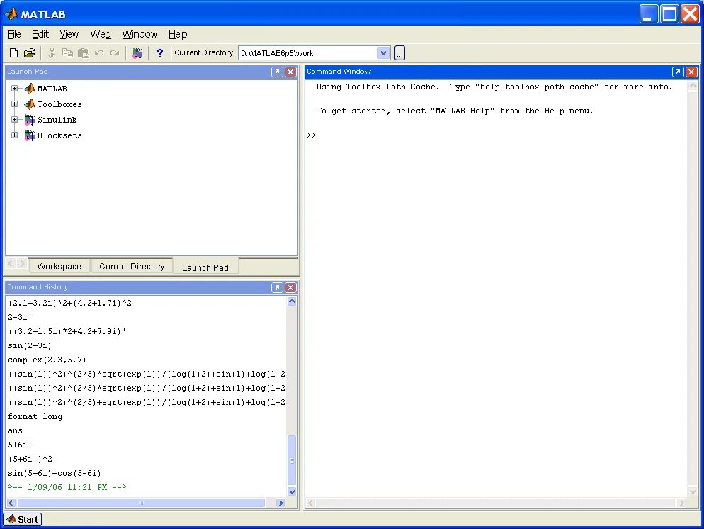Click the Undo arrow icon

click(x=99, y=53)
